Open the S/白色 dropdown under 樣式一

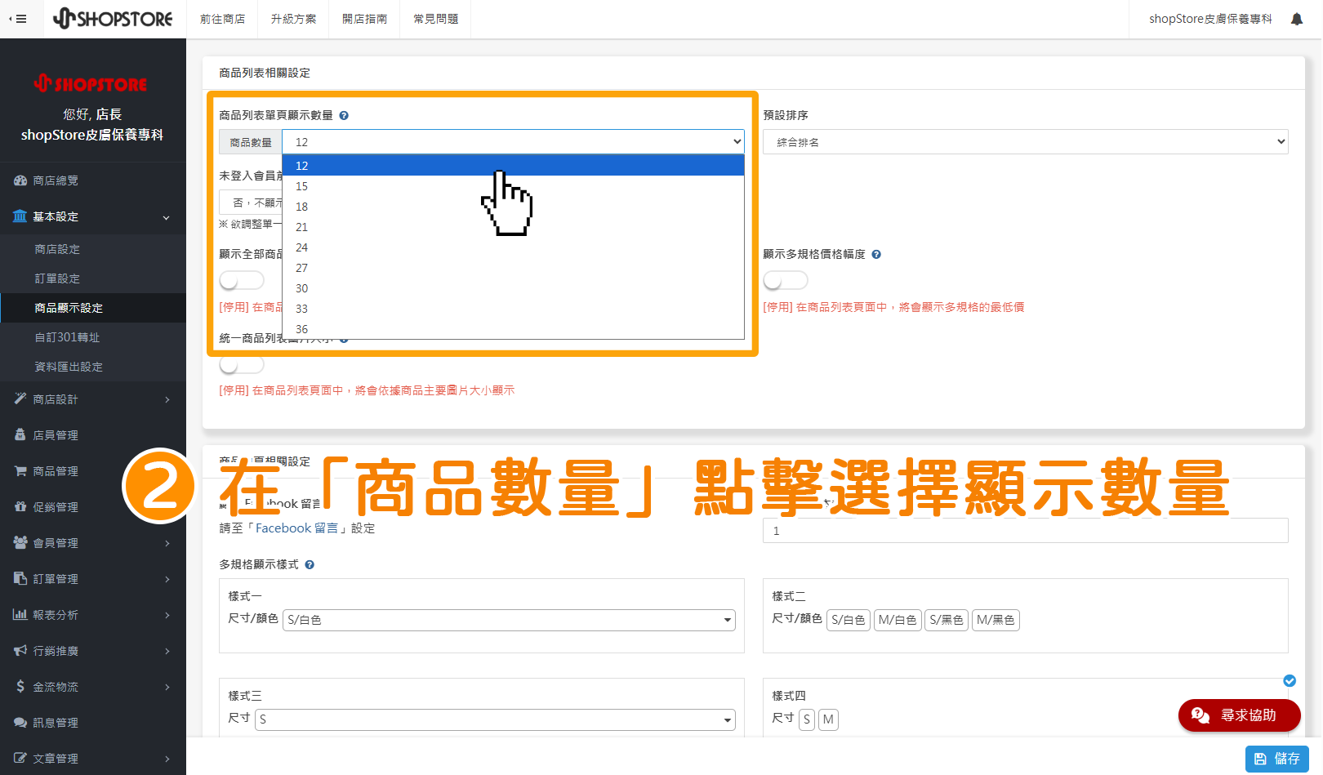click(508, 620)
